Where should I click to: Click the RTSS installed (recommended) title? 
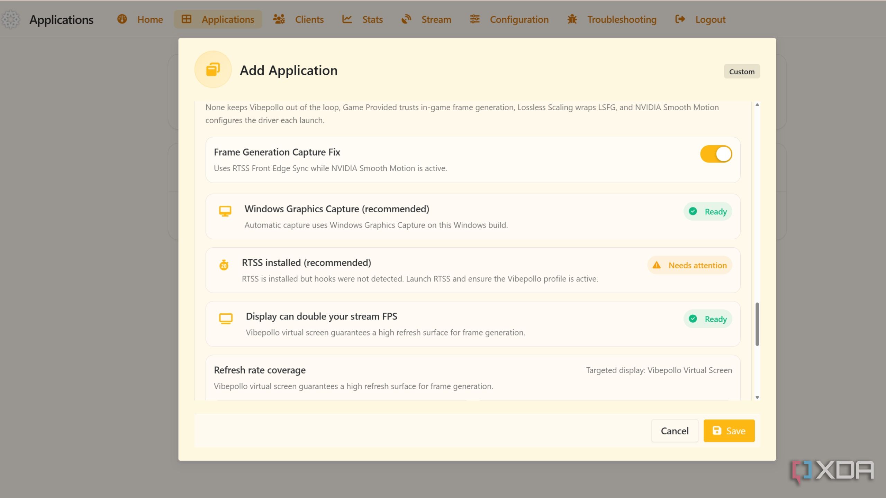(306, 262)
